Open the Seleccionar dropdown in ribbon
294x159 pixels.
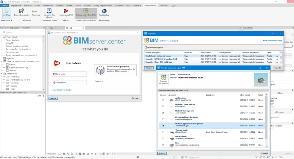(x=7, y=20)
